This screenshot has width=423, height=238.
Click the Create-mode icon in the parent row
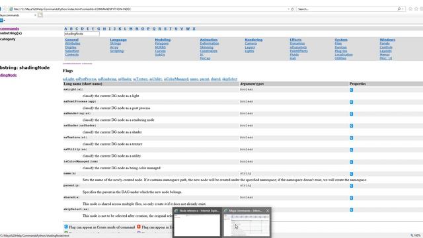click(x=351, y=186)
